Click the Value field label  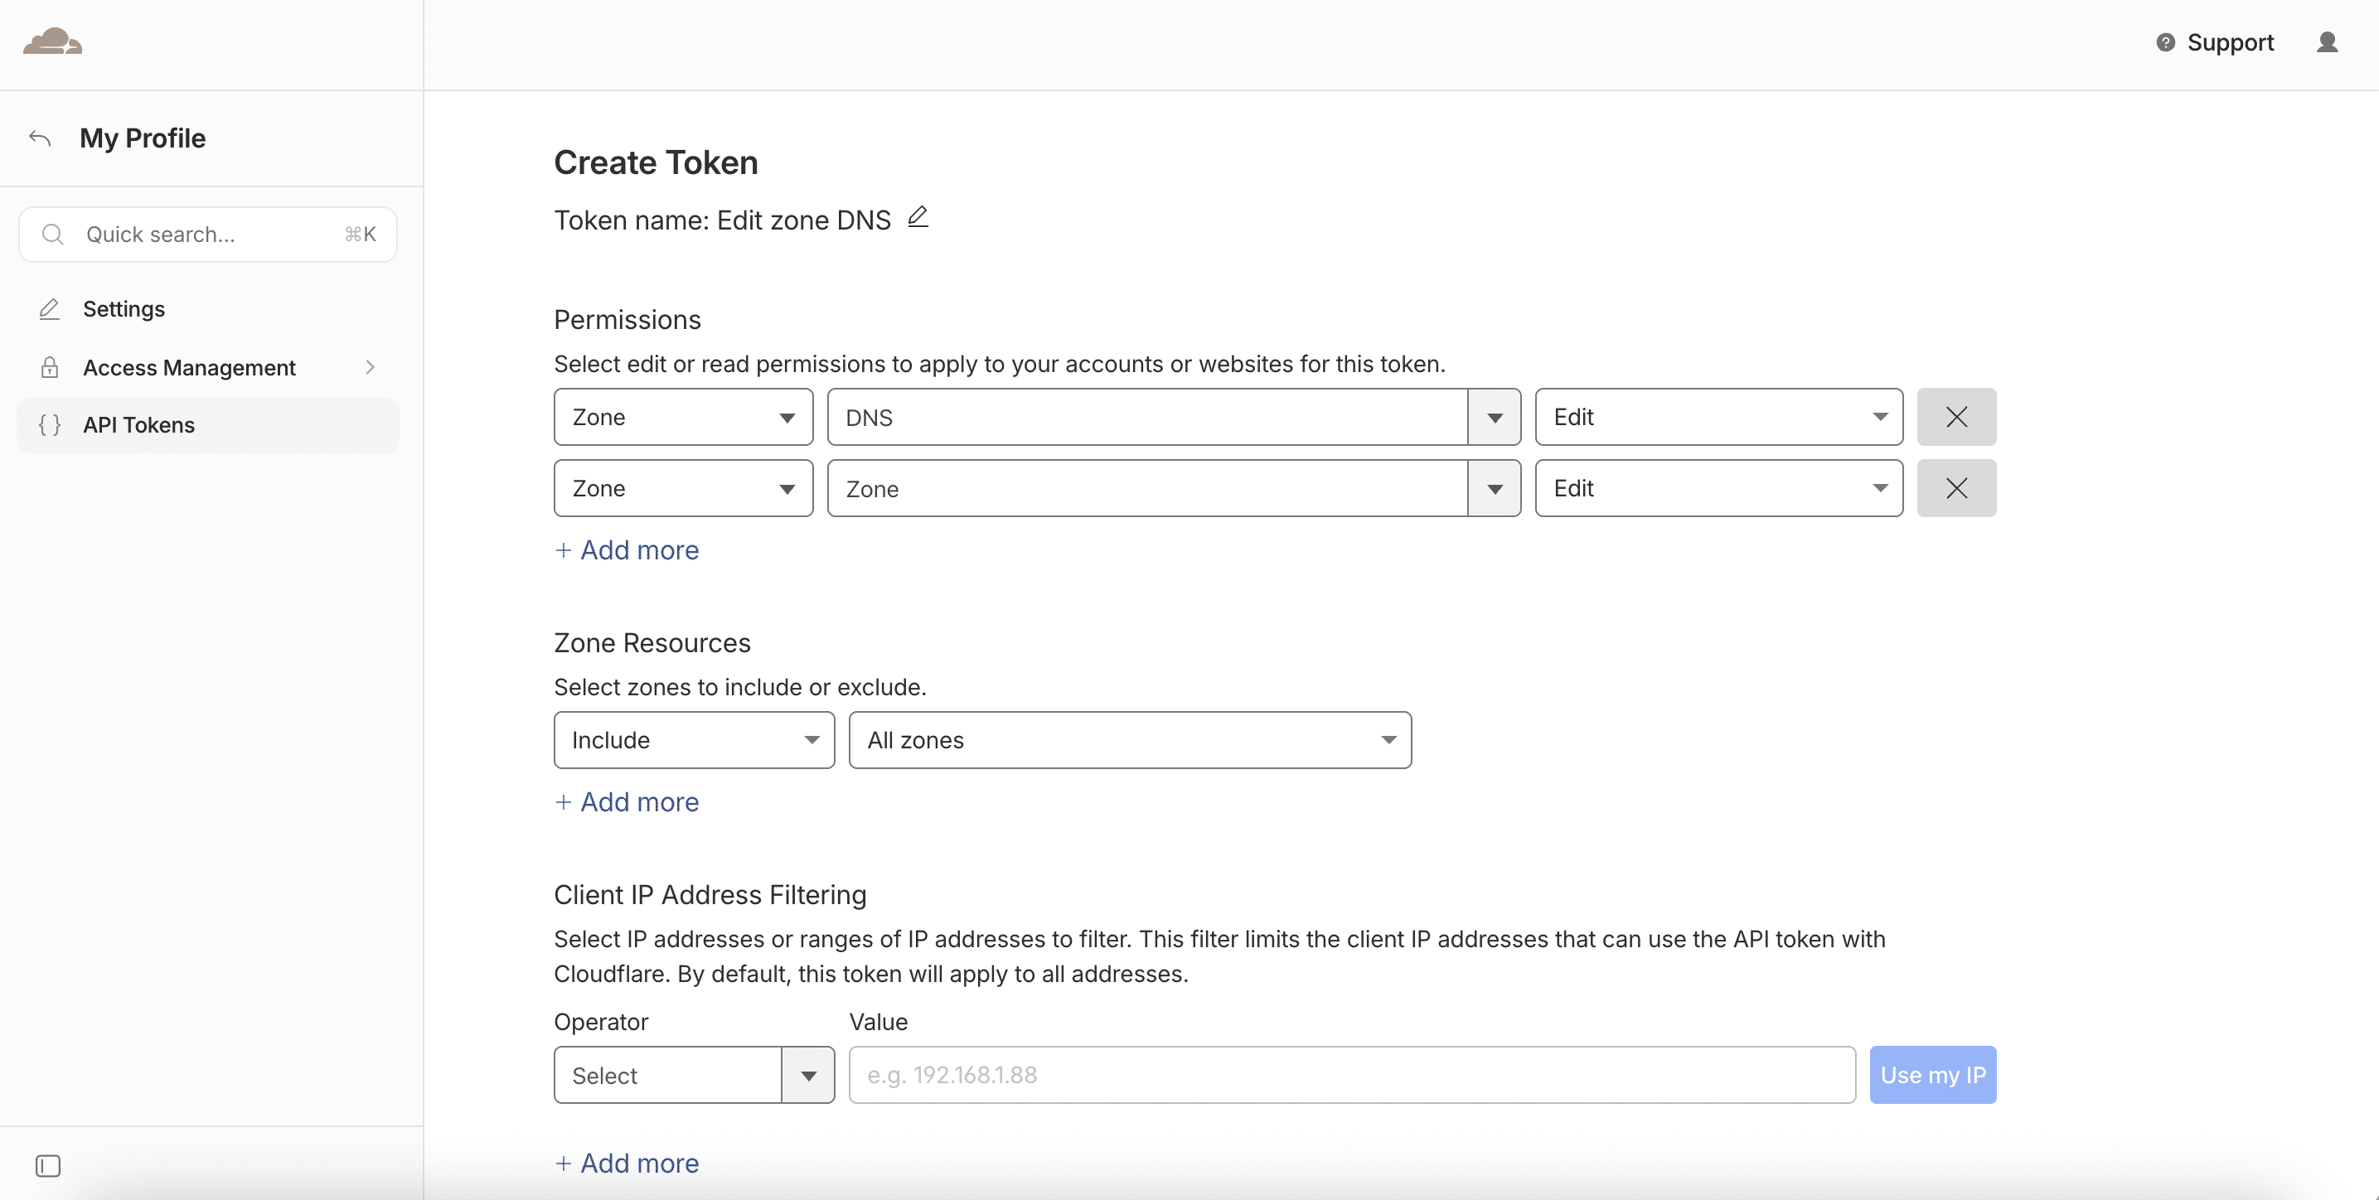(879, 1022)
